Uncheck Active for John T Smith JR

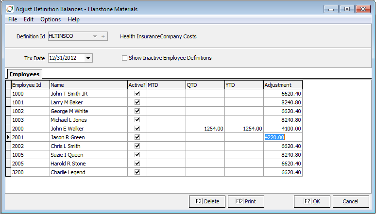pyautogui.click(x=137, y=94)
